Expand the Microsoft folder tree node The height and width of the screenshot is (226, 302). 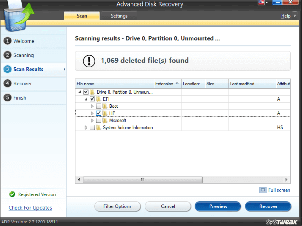click(x=92, y=120)
